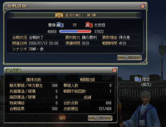Viewport: 166px width, 127px height.
Task: Click the 獲得点数 section header
Action: pos(34,80)
